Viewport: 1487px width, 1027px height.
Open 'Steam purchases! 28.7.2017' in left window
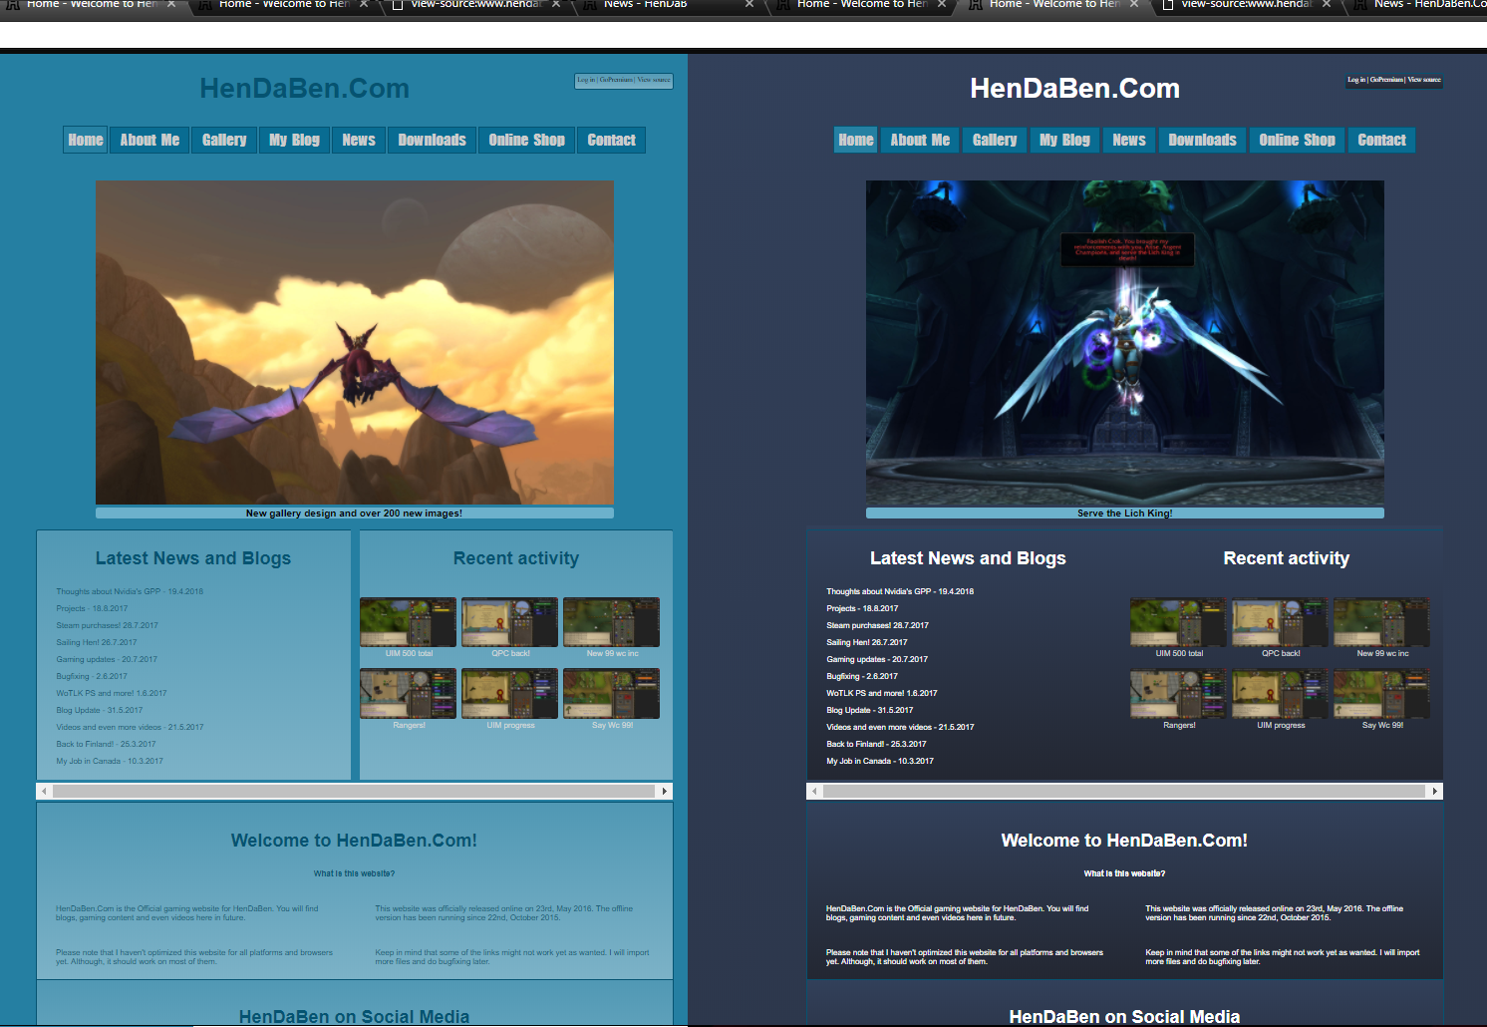pyautogui.click(x=107, y=625)
